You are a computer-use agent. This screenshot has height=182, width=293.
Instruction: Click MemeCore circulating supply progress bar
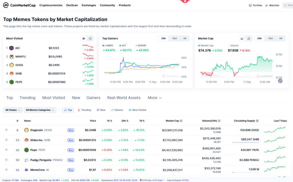click(245, 172)
